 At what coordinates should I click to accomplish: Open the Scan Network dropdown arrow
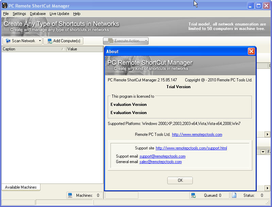coord(40,41)
